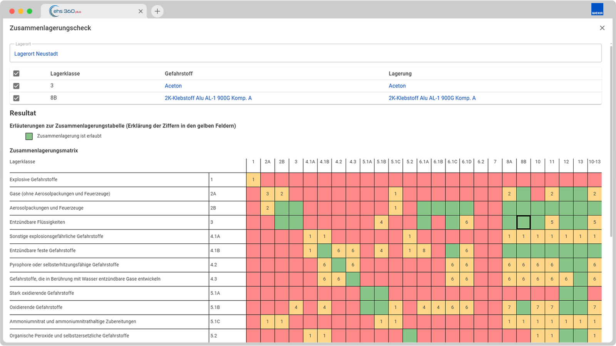Open the Aceton Gefahrstoff link
616x346 pixels.
point(173,86)
